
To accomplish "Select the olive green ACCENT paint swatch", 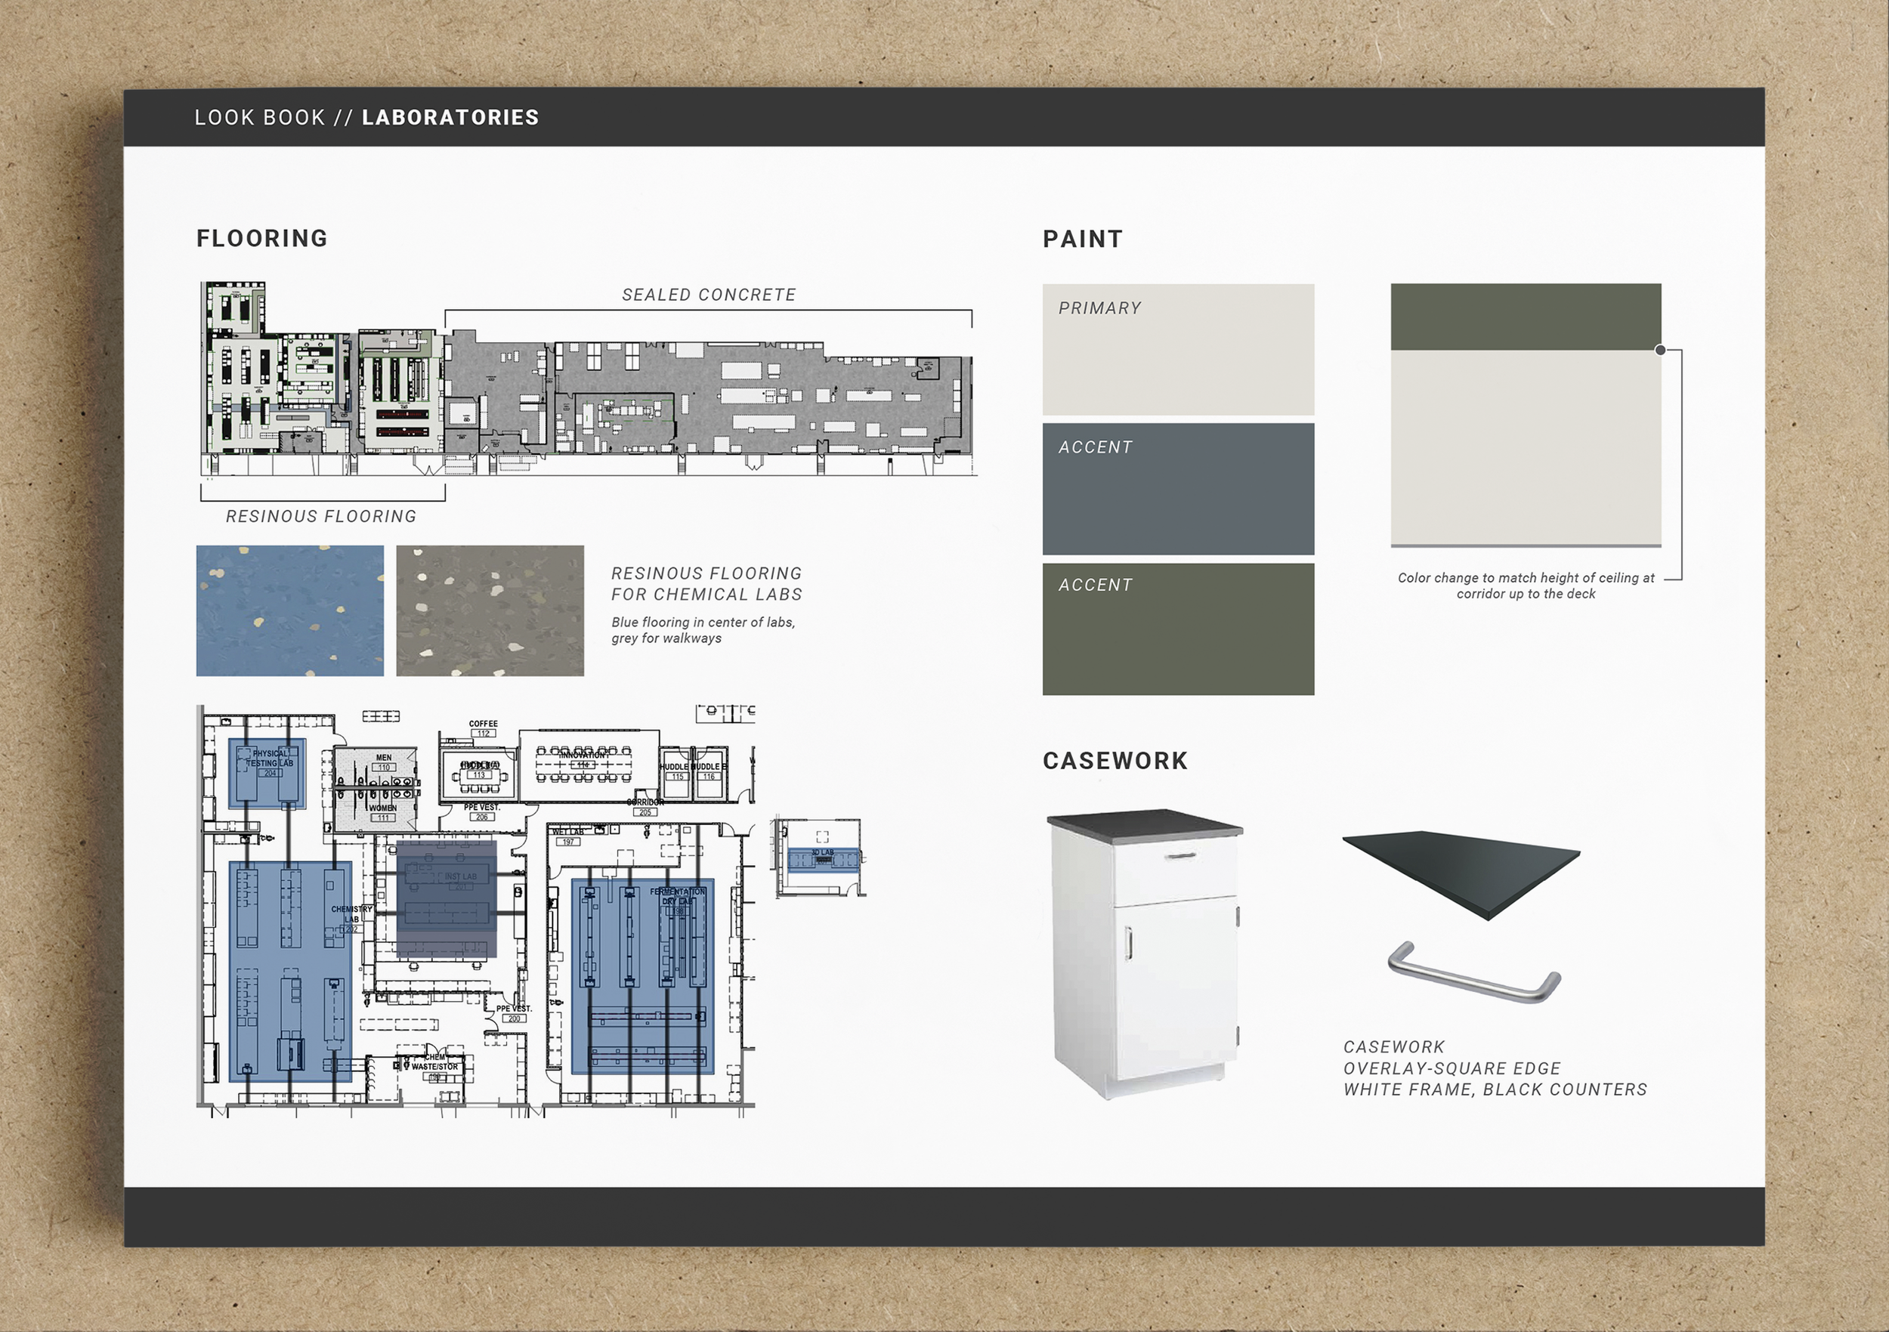I will pyautogui.click(x=1178, y=629).
